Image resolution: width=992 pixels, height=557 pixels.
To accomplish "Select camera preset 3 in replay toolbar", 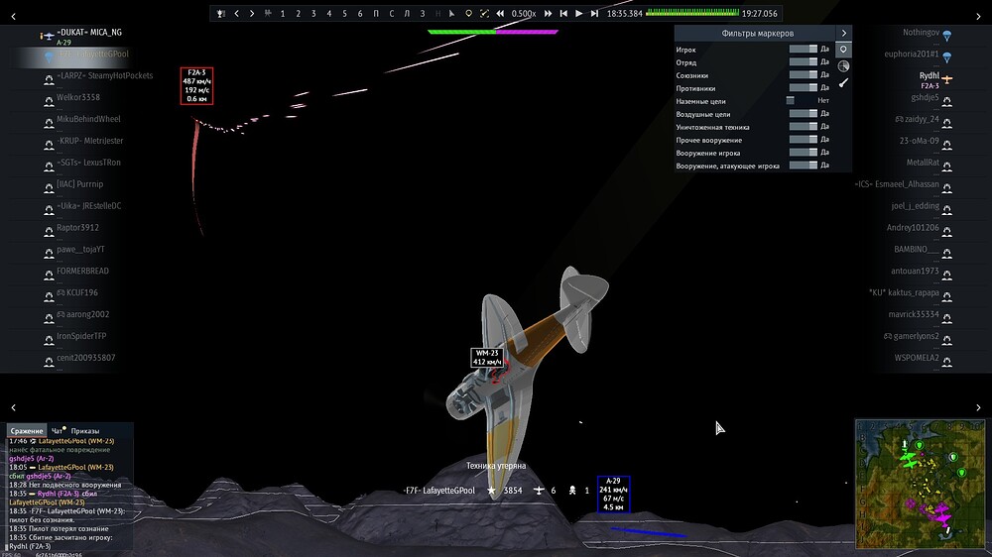I will tap(313, 13).
